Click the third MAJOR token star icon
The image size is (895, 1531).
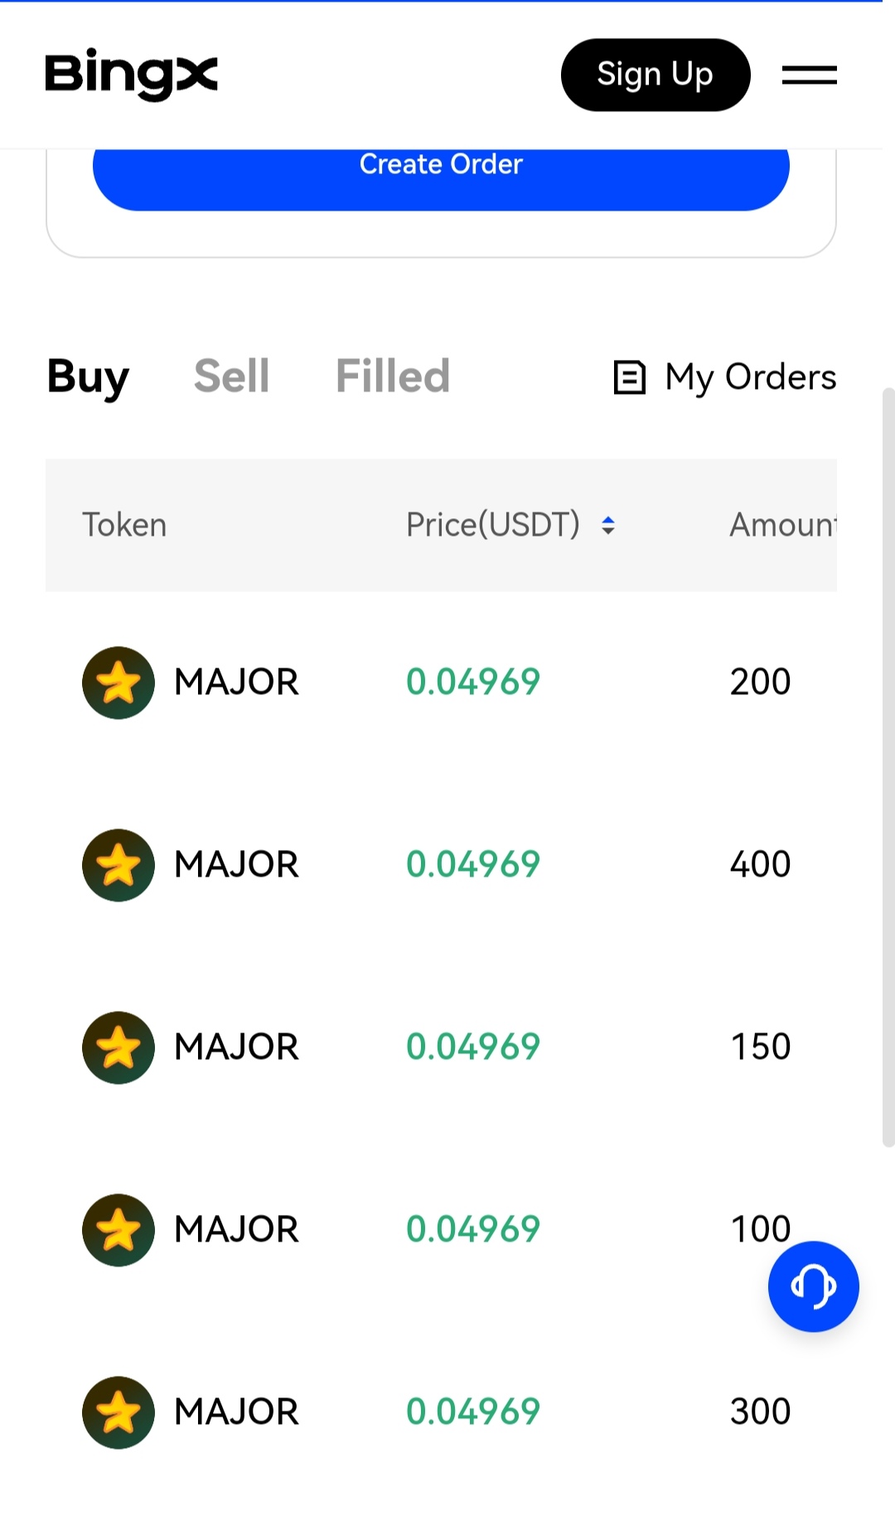pos(119,1047)
